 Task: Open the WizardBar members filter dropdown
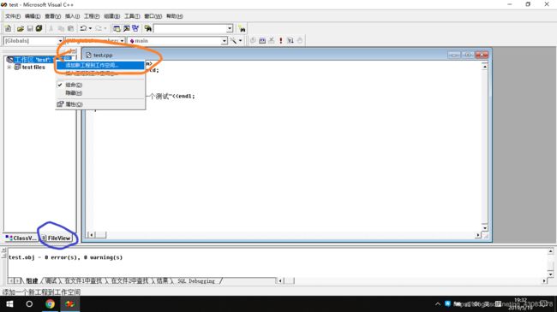(x=122, y=41)
